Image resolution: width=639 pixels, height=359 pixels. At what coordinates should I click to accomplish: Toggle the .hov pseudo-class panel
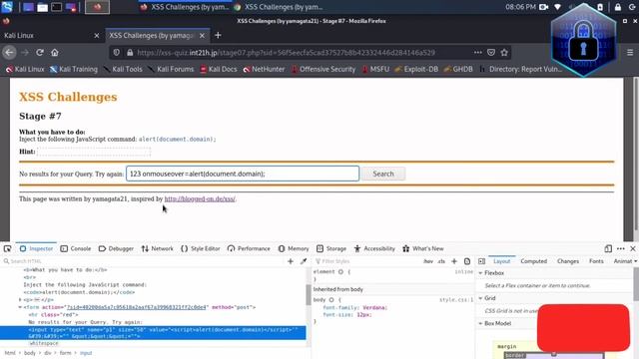click(x=428, y=261)
